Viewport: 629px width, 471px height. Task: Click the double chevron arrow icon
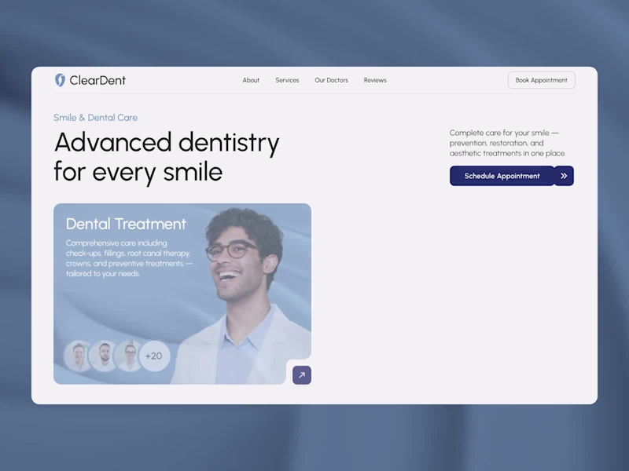(564, 176)
